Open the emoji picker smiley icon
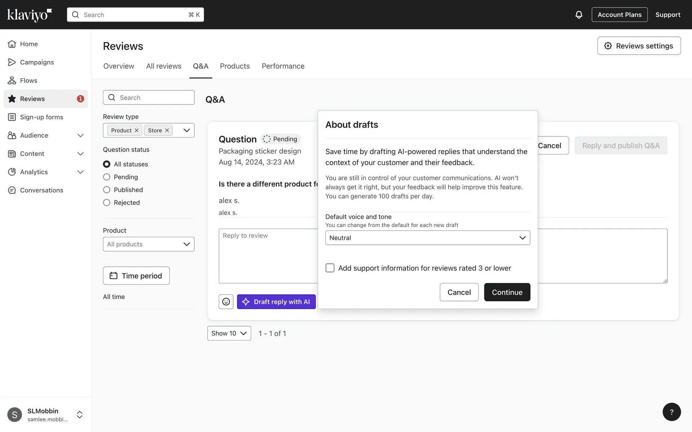 (x=226, y=302)
